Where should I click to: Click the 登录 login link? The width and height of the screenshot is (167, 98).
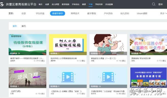click(x=160, y=4)
